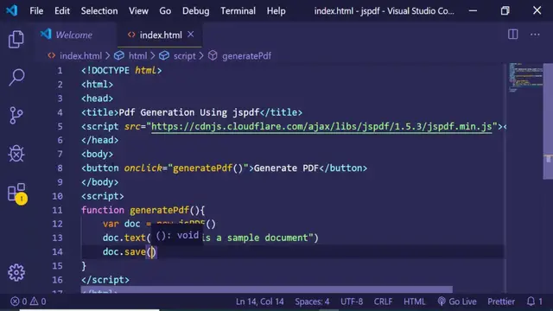Open the View menu
553x311 pixels.
tap(138, 11)
